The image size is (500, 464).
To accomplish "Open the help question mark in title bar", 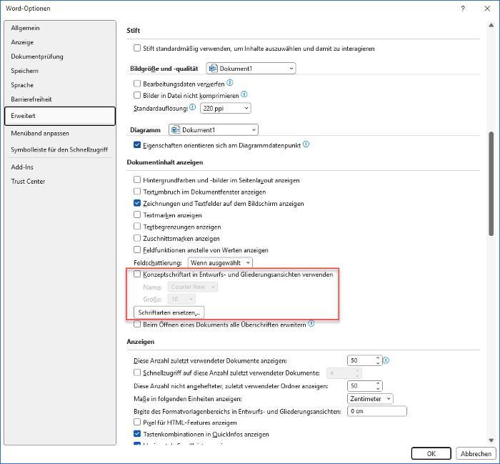I will point(463,9).
